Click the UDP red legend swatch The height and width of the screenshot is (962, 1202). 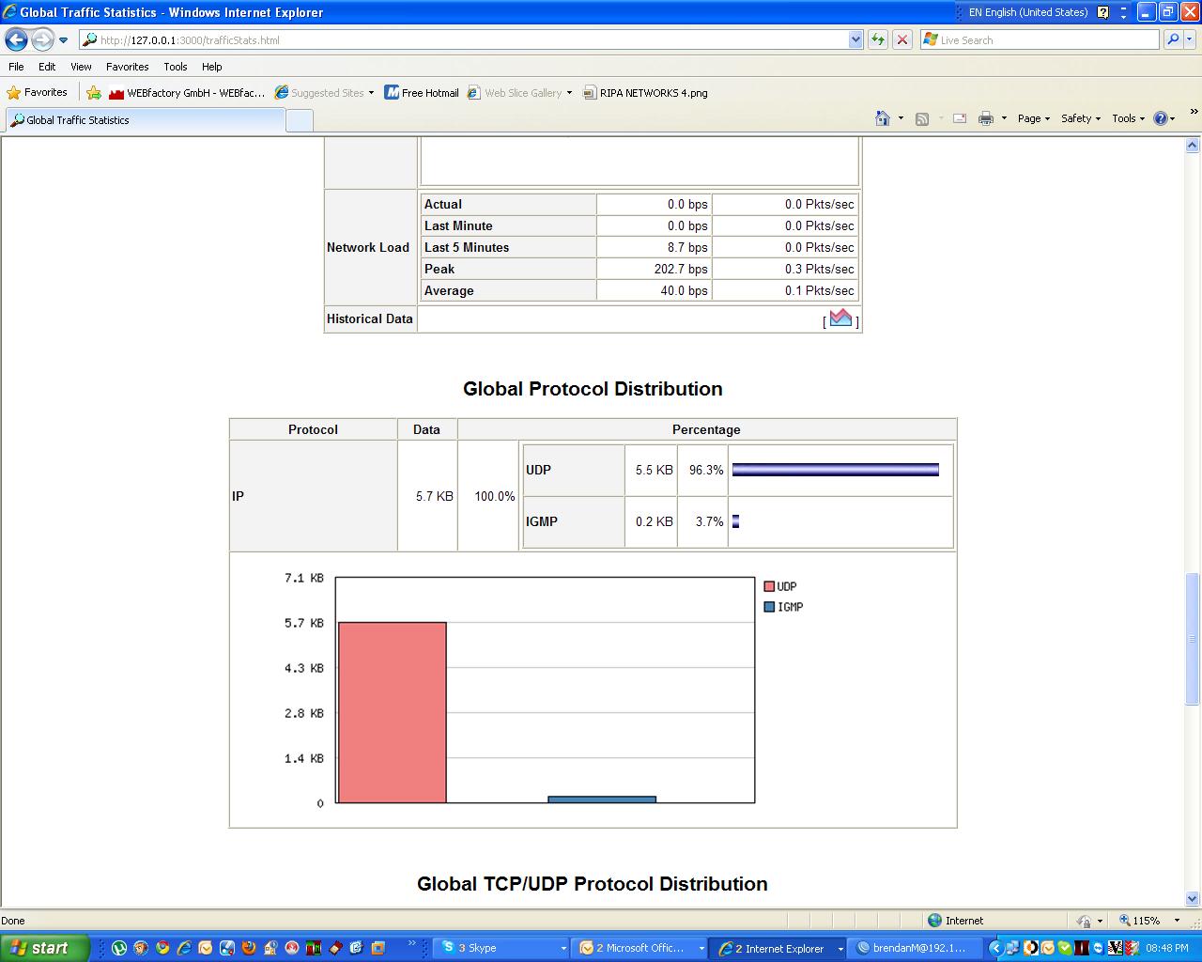[x=769, y=586]
